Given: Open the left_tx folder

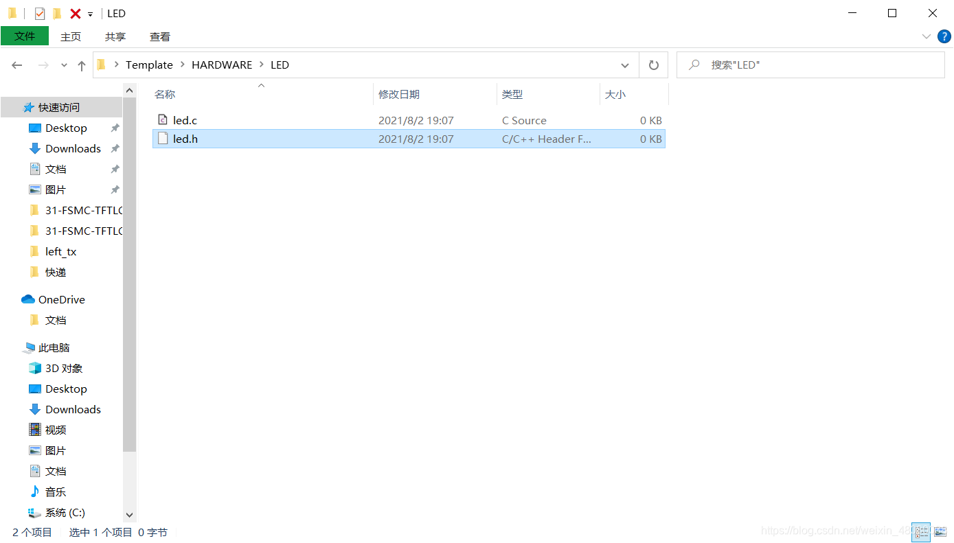Looking at the screenshot, I should coord(61,252).
